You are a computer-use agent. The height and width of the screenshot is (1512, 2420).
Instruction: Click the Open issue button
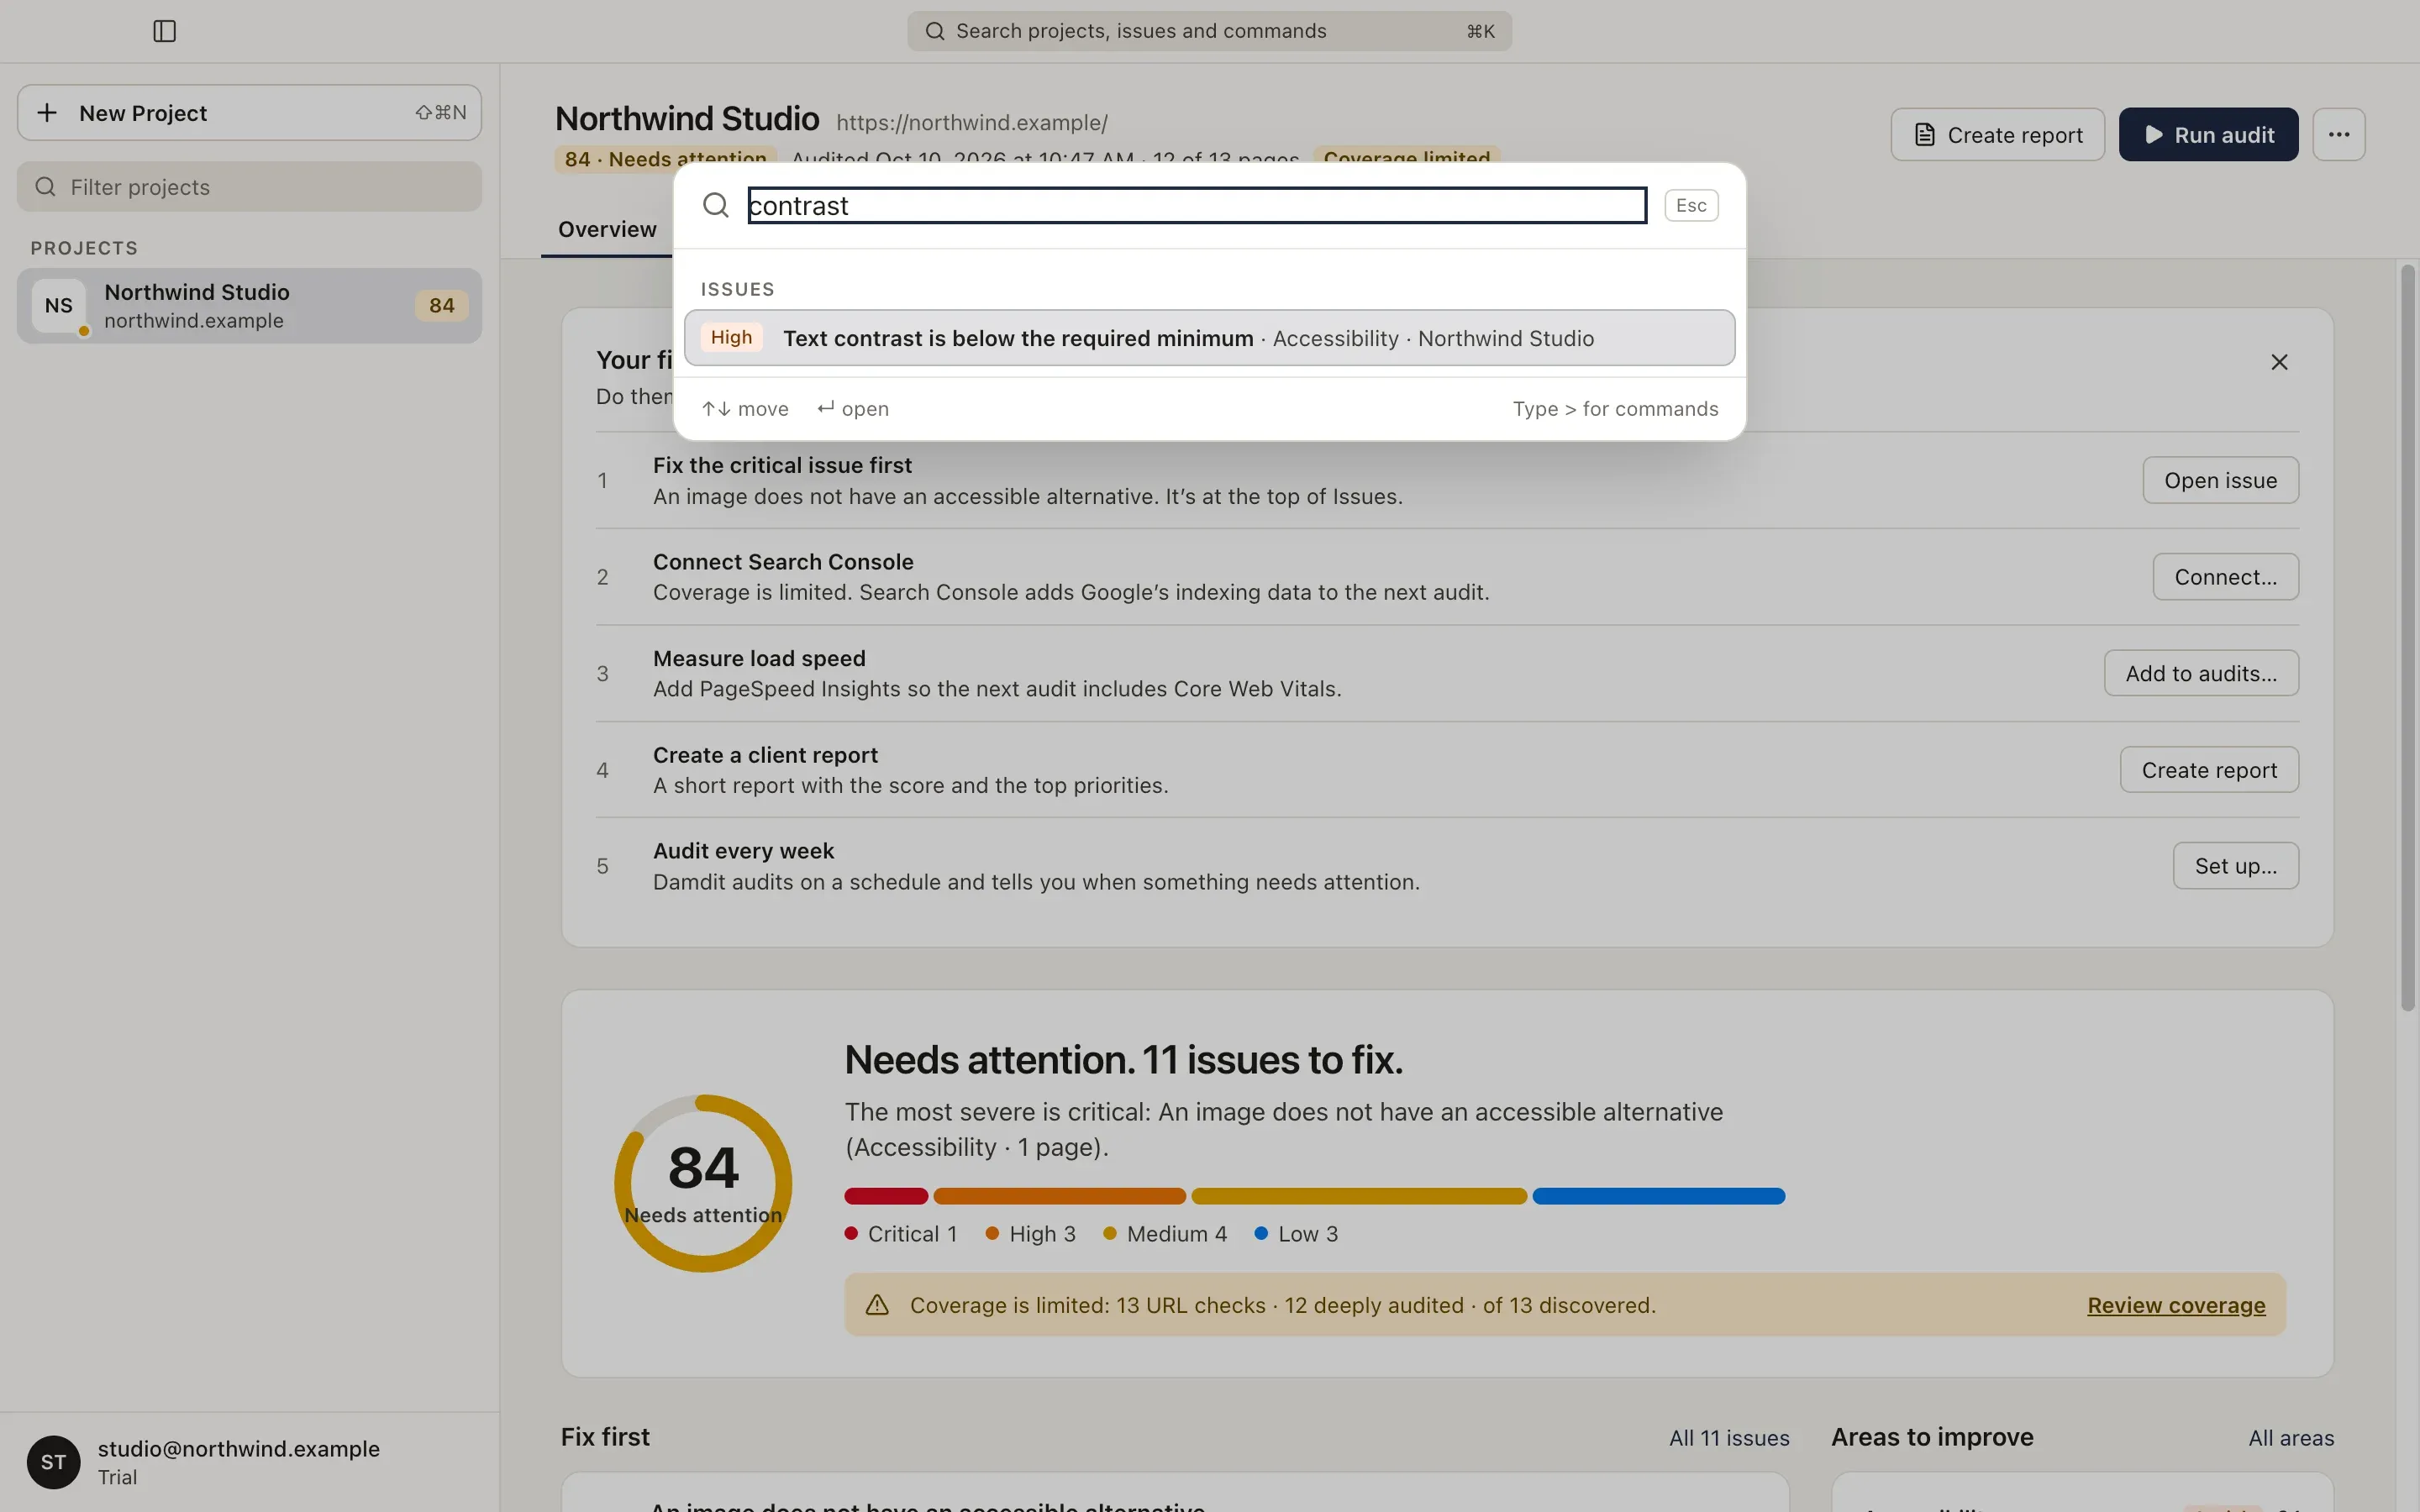click(x=2220, y=480)
